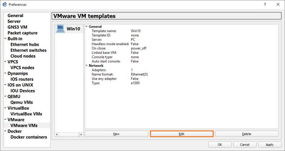This screenshot has width=285, height=151.
Task: Select VMware VMs in sidebar
Action: [x=24, y=125]
